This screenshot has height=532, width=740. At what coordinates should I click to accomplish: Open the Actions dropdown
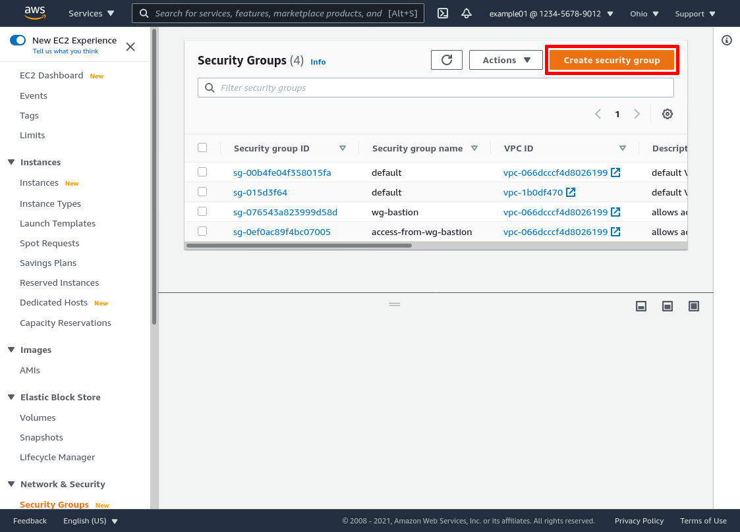506,60
